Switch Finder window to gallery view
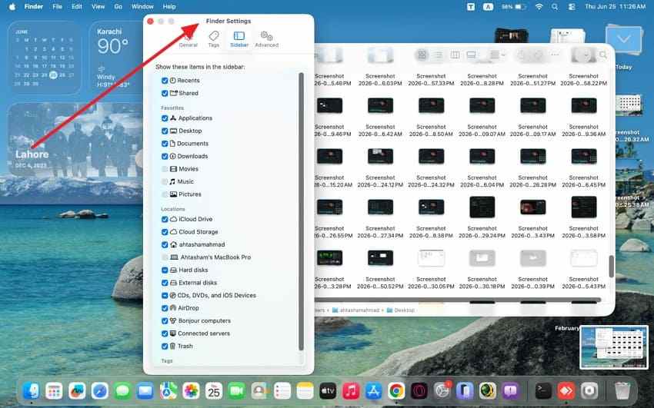Screen dimensions: 654x408 point(472,55)
